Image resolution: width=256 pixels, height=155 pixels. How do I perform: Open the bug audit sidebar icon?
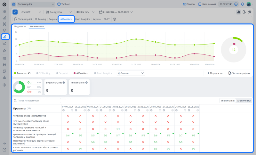pos(4,65)
